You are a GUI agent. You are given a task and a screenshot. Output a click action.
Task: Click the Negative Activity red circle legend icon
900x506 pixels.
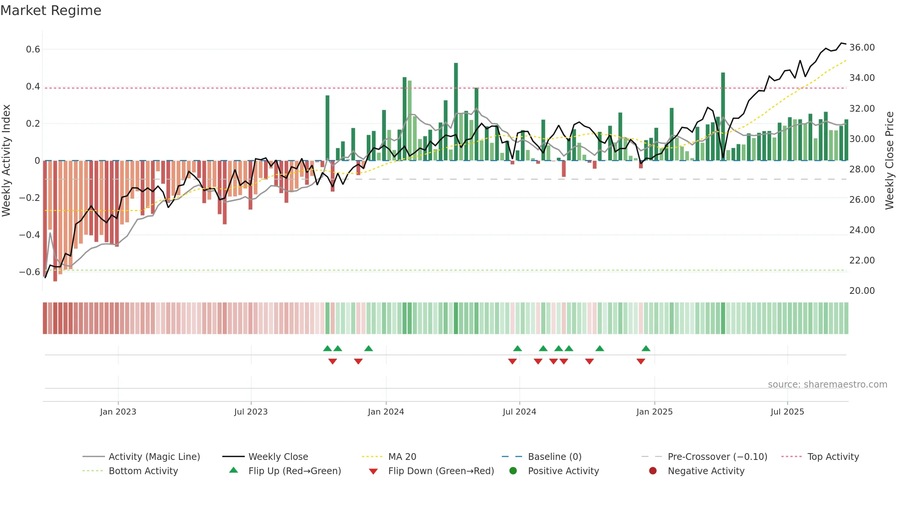point(653,471)
